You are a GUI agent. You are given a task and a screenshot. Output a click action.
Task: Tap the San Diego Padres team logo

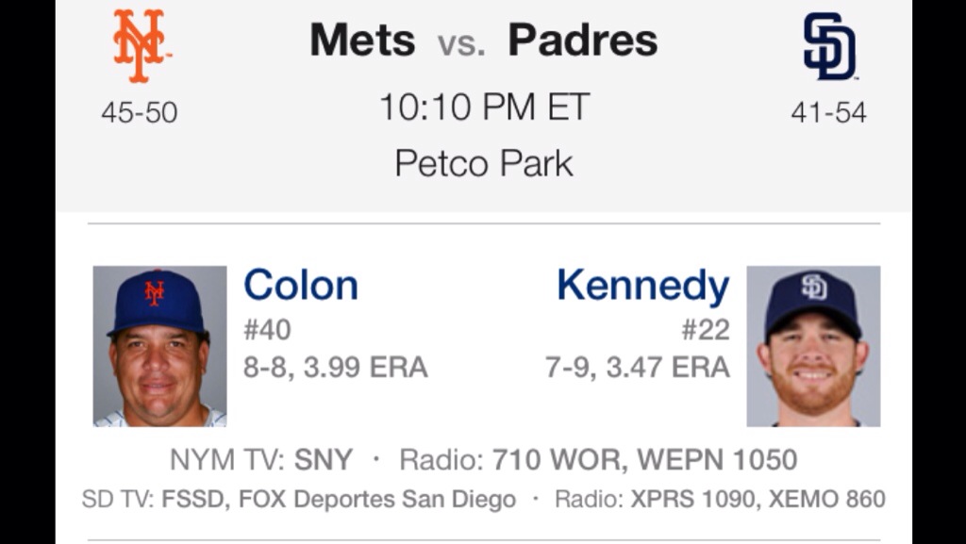point(829,46)
